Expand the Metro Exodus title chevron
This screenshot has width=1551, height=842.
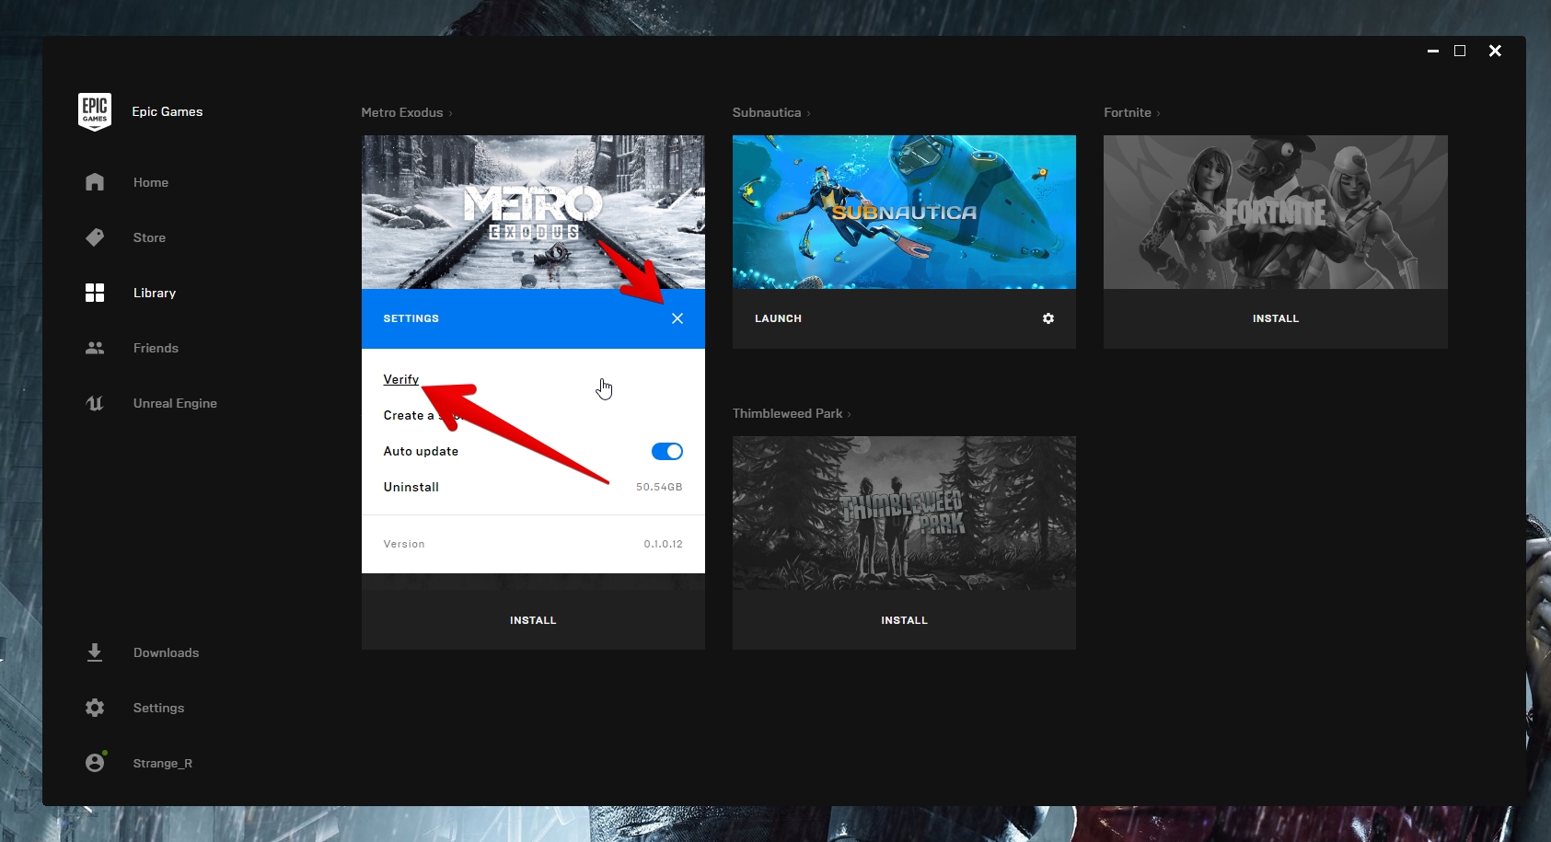click(x=451, y=113)
